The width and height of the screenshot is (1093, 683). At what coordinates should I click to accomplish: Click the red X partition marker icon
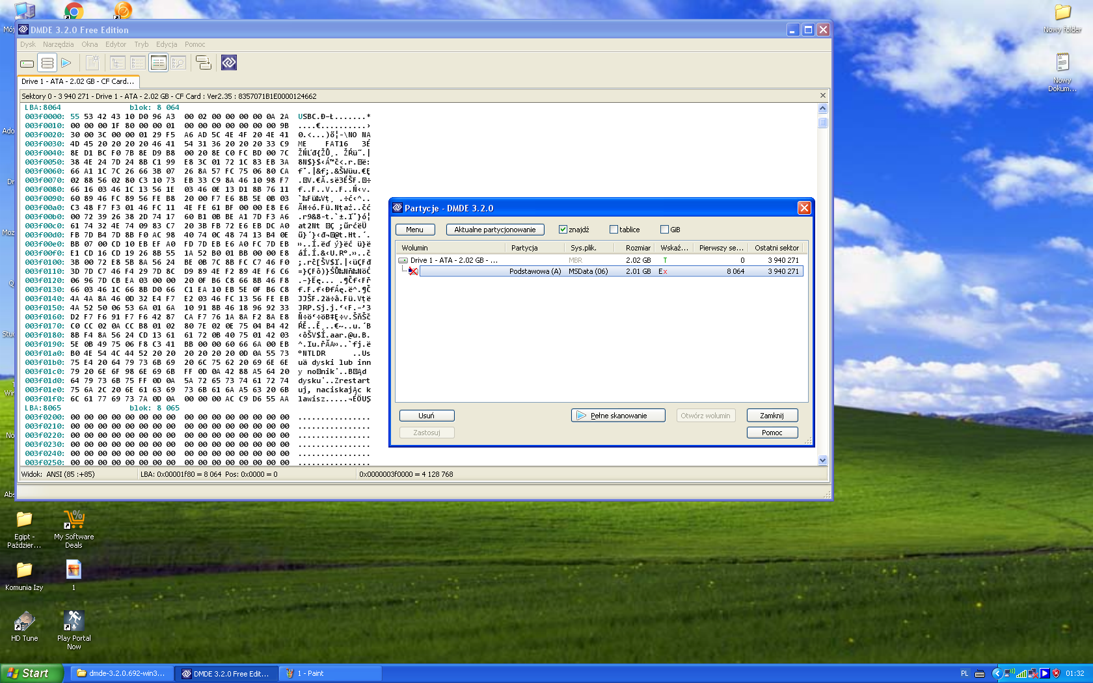pyautogui.click(x=412, y=271)
